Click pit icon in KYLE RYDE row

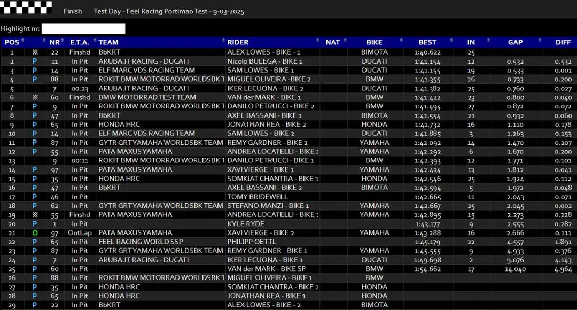[x=35, y=223]
